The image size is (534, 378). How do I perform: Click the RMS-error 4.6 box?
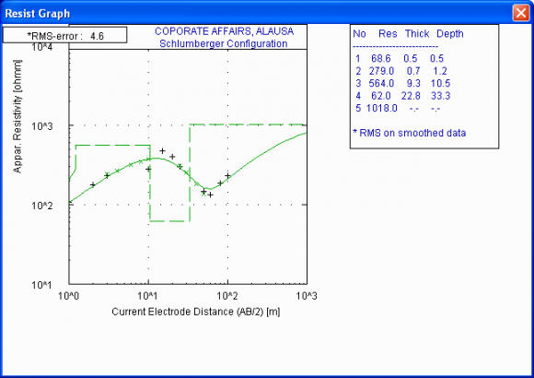coord(65,35)
